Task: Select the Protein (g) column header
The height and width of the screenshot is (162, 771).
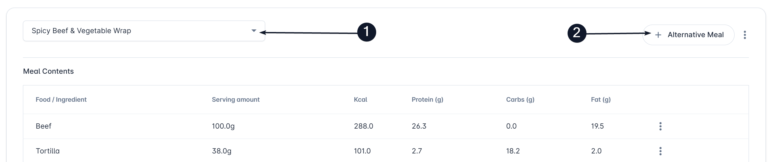Action: (428, 99)
